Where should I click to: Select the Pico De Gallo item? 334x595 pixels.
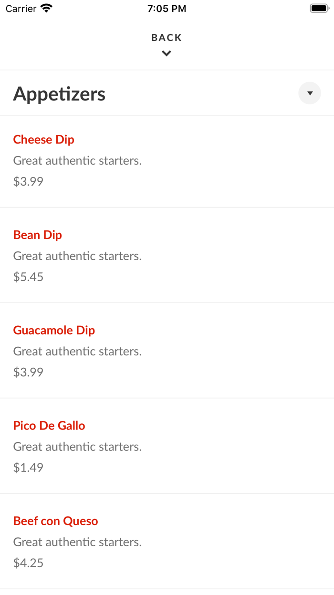click(x=49, y=426)
